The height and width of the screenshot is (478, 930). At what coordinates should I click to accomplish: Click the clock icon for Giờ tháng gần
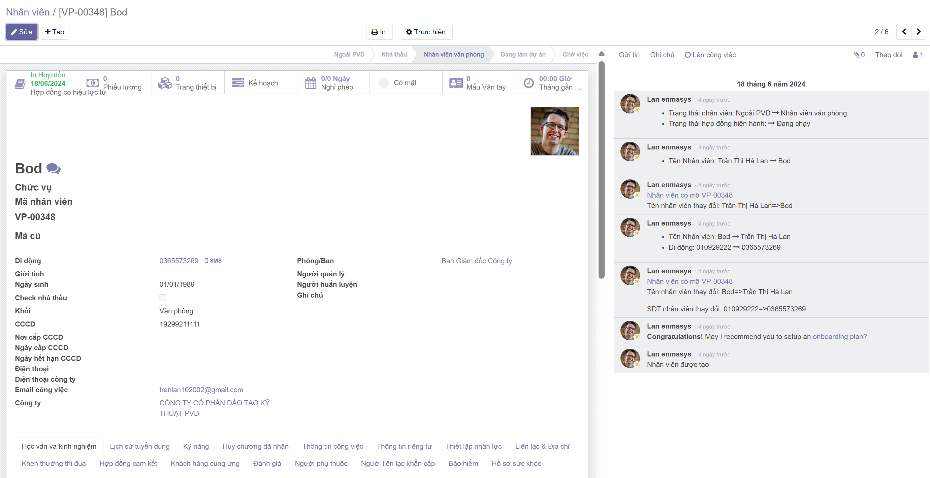click(528, 83)
